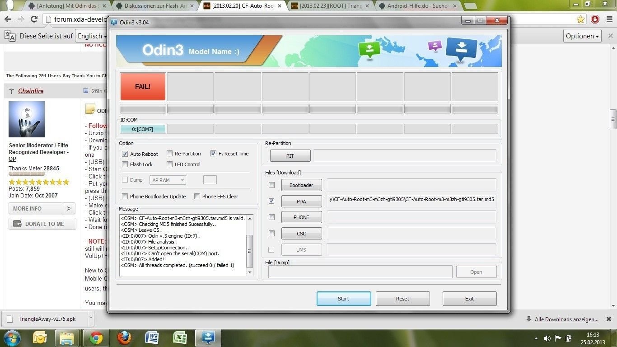Click the translate icon in the bar

pyautogui.click(x=10, y=36)
